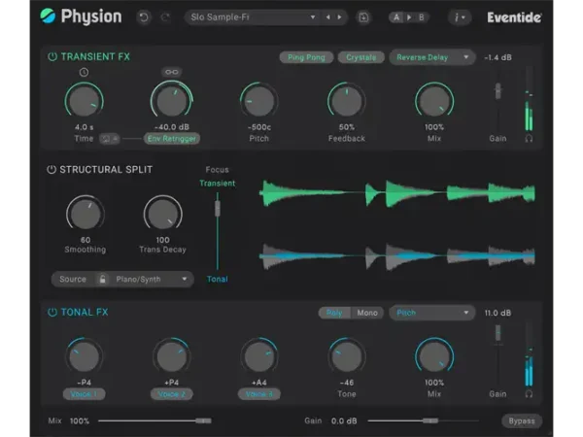Screen dimensions: 583x437
Task: Click the Voice 2 button
Action: click(172, 394)
